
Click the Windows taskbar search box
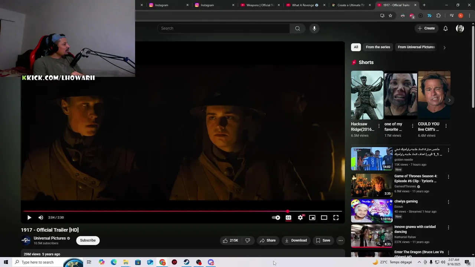click(x=47, y=262)
